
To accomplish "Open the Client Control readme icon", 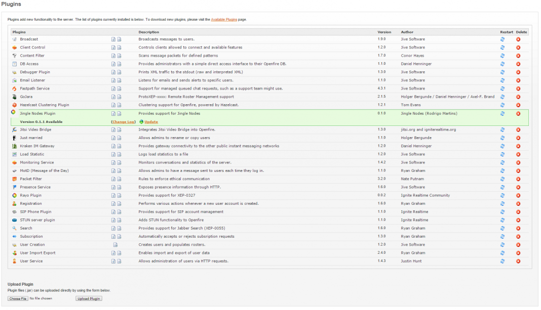I will 113,48.
